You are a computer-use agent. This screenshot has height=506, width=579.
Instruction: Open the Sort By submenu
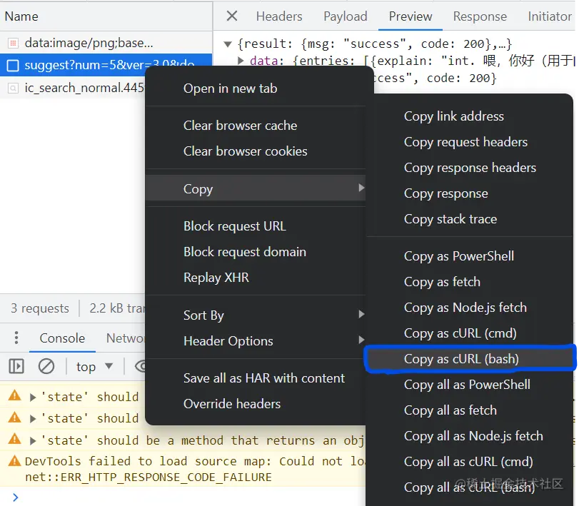[x=256, y=315]
